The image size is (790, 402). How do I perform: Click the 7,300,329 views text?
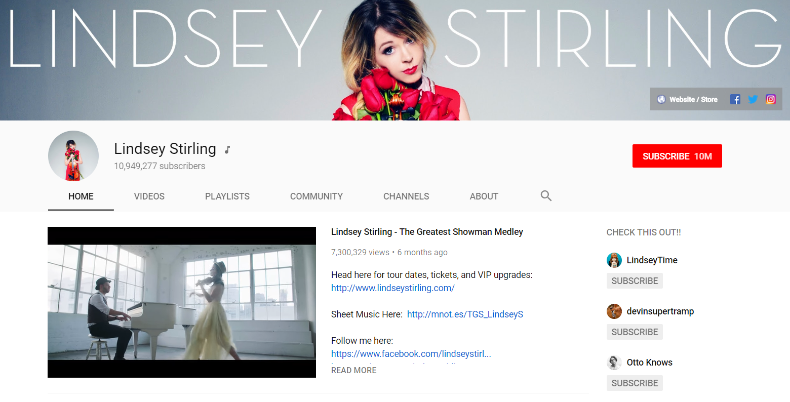(360, 252)
